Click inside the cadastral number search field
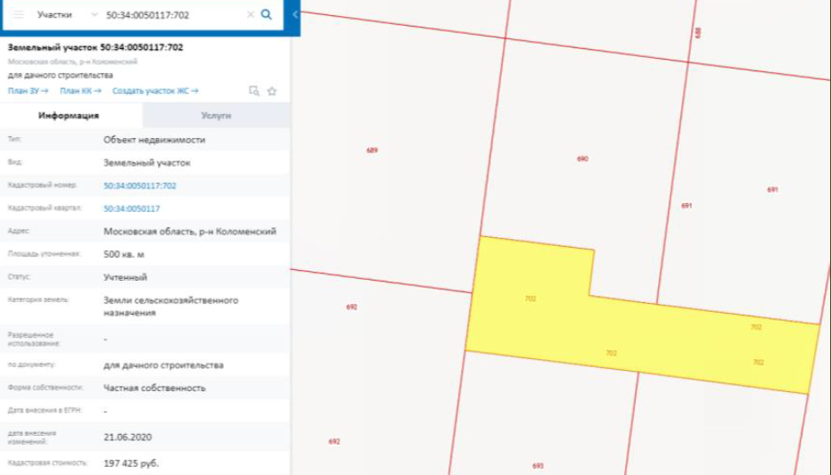The image size is (831, 475). [x=169, y=15]
